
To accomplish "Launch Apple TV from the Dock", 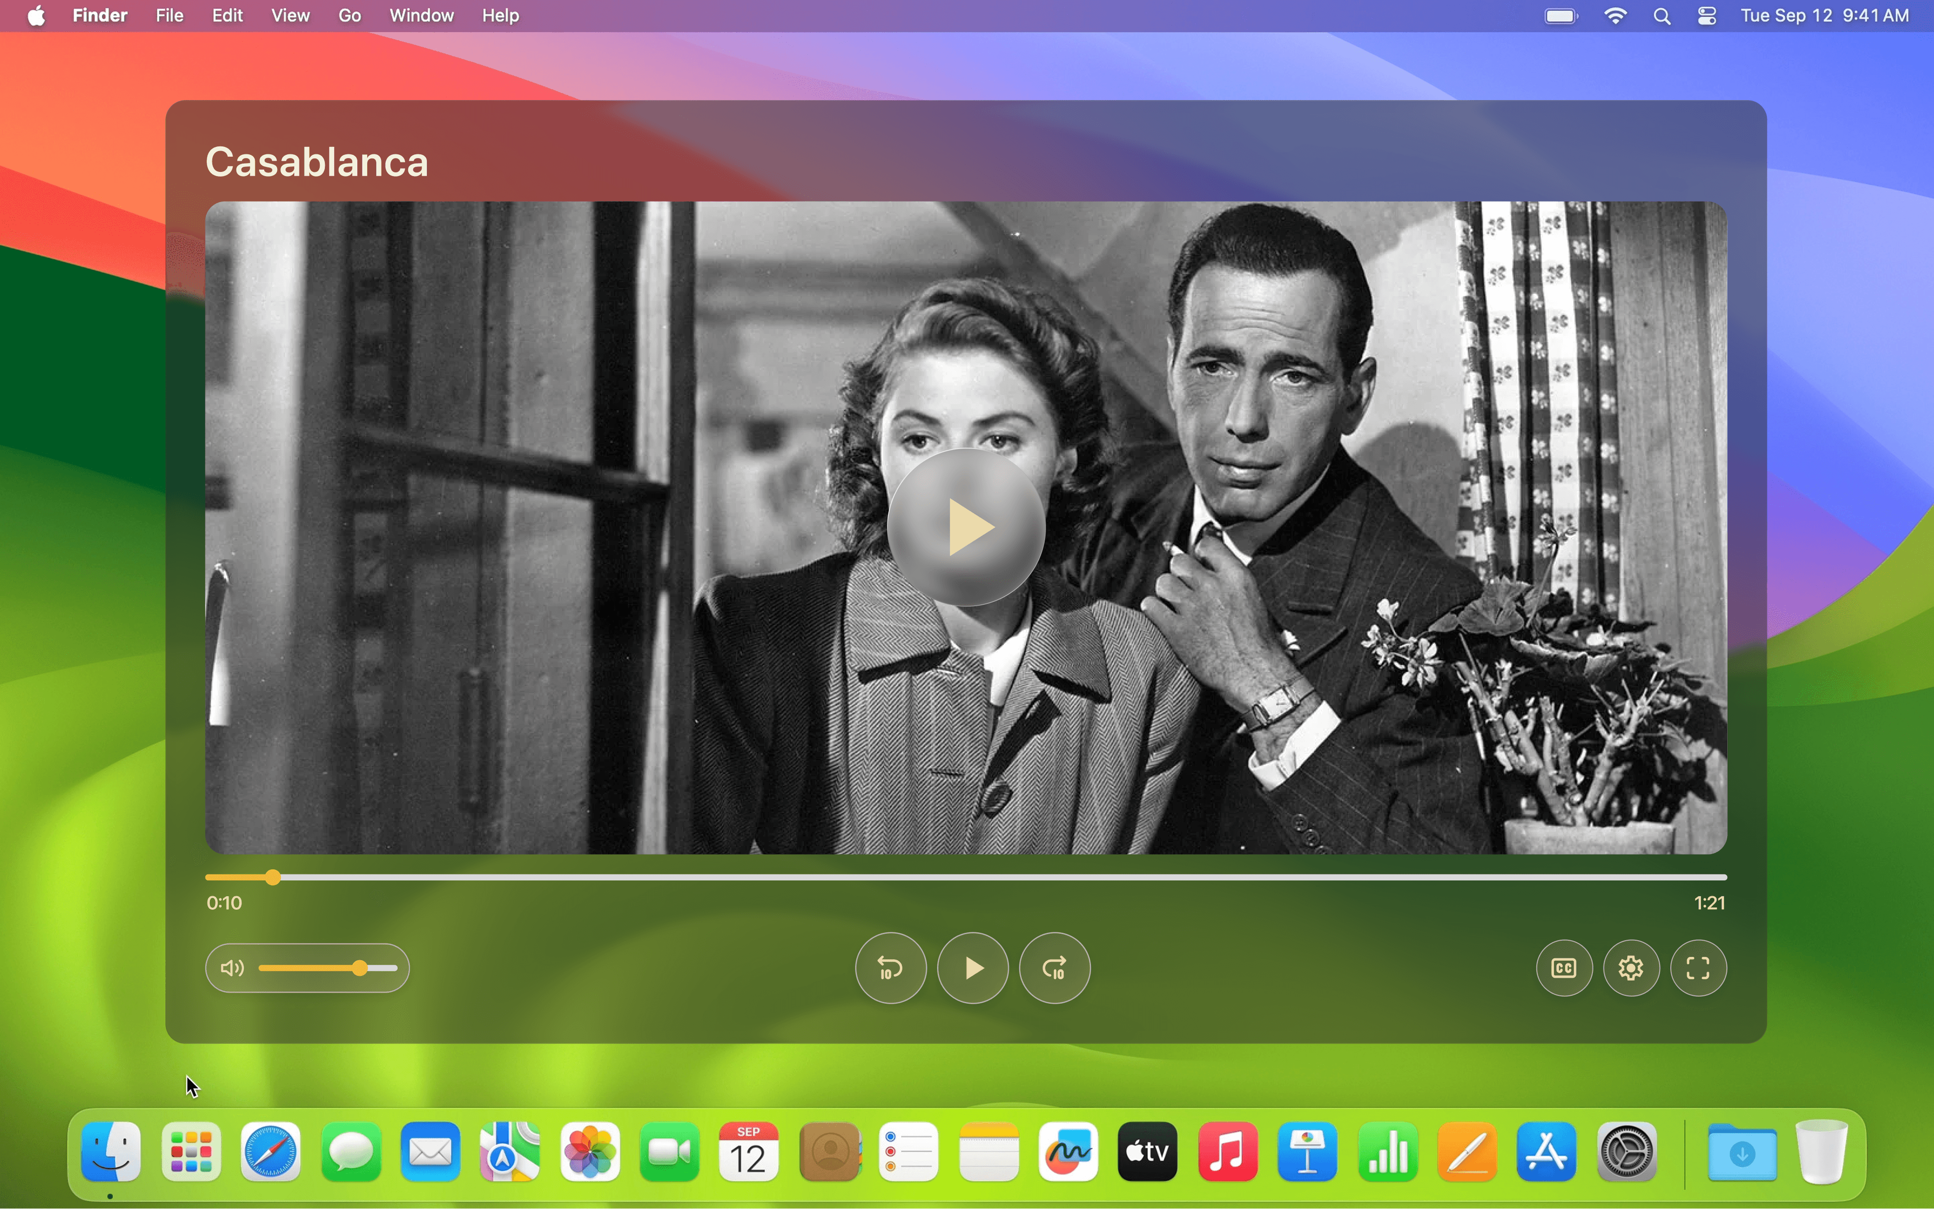I will pos(1147,1151).
